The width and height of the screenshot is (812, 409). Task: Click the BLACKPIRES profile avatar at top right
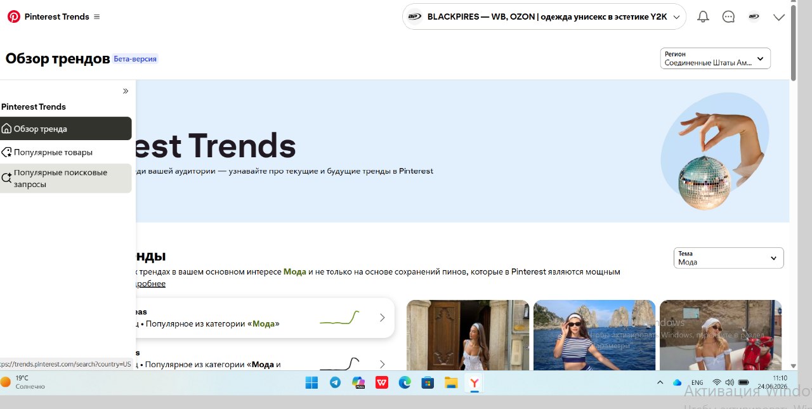click(754, 17)
